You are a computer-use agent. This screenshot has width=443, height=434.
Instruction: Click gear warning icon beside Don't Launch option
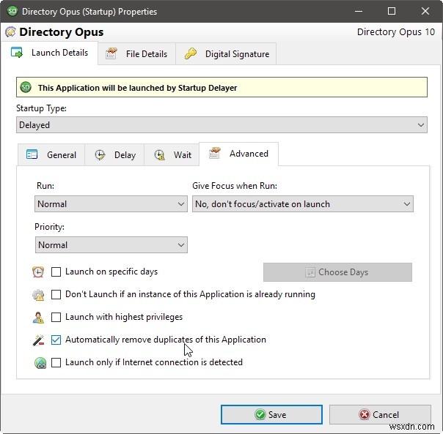(38, 295)
